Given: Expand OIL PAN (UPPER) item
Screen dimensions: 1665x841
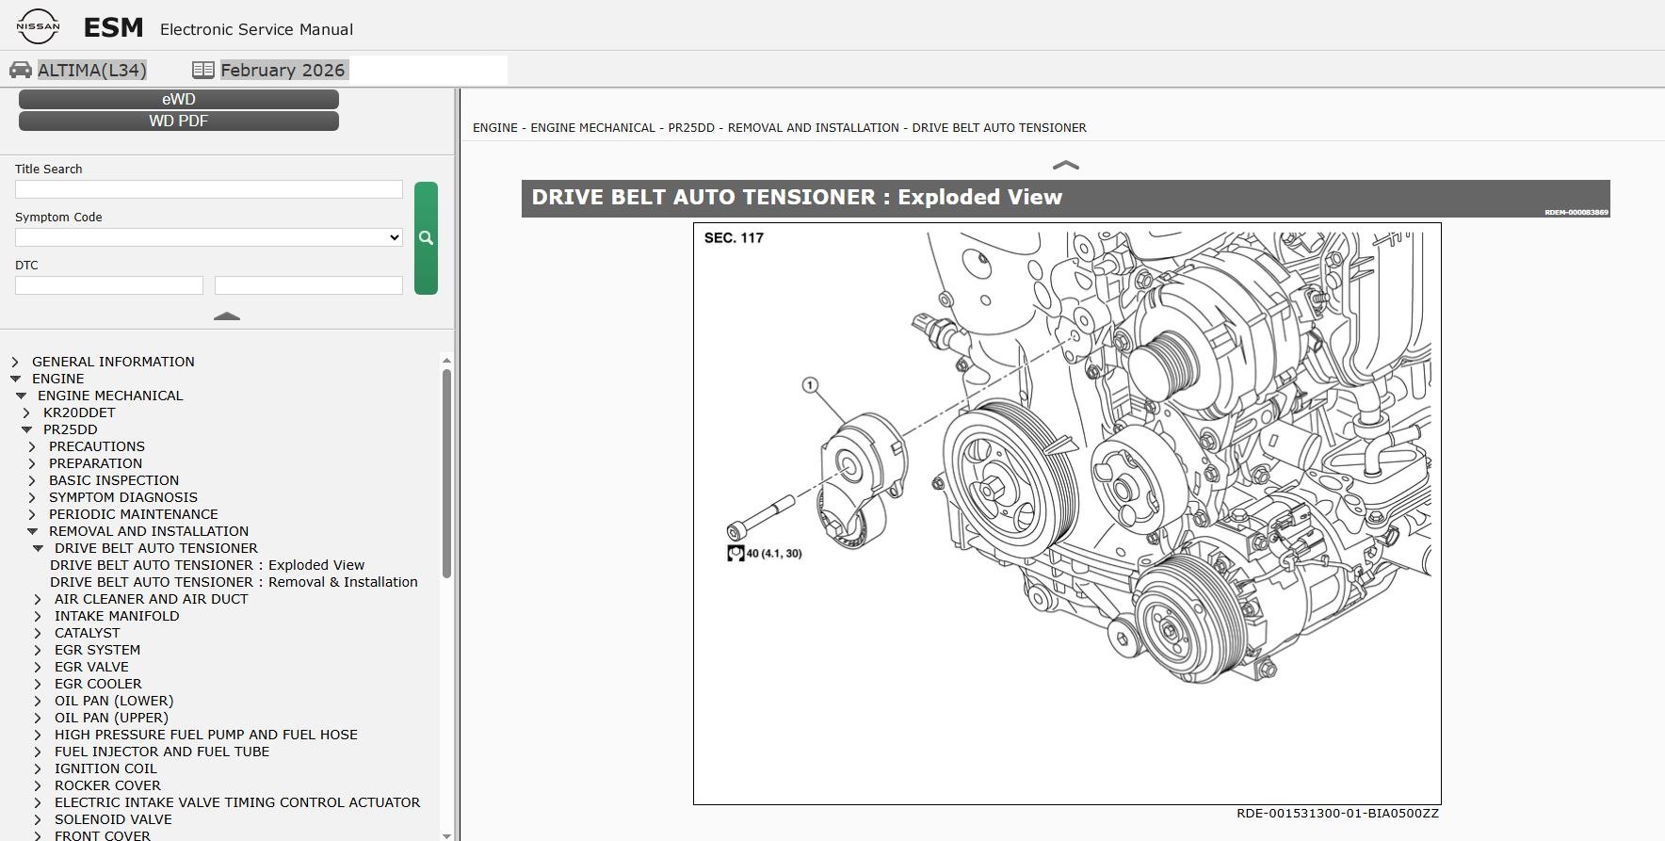Looking at the screenshot, I should pos(38,718).
